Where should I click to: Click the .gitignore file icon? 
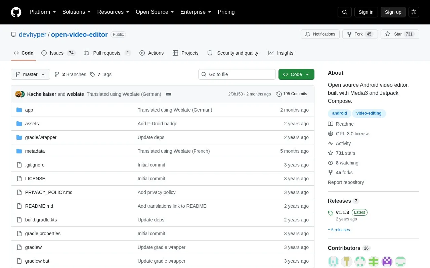click(19, 165)
